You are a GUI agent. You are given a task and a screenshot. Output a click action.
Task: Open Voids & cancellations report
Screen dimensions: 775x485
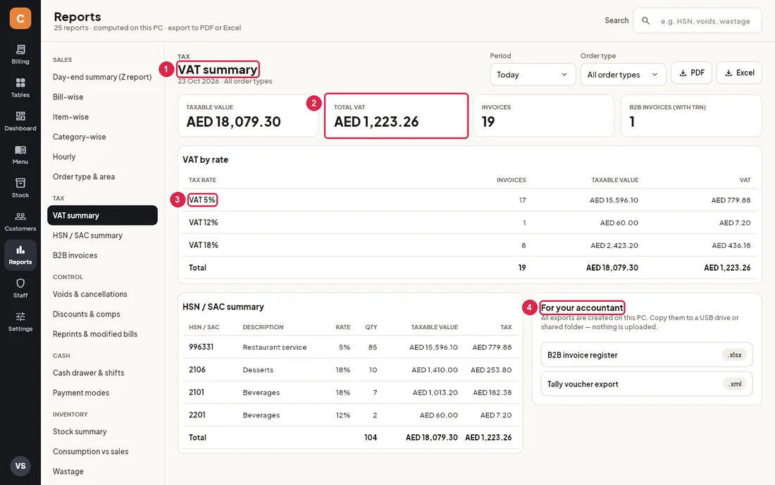102,294
